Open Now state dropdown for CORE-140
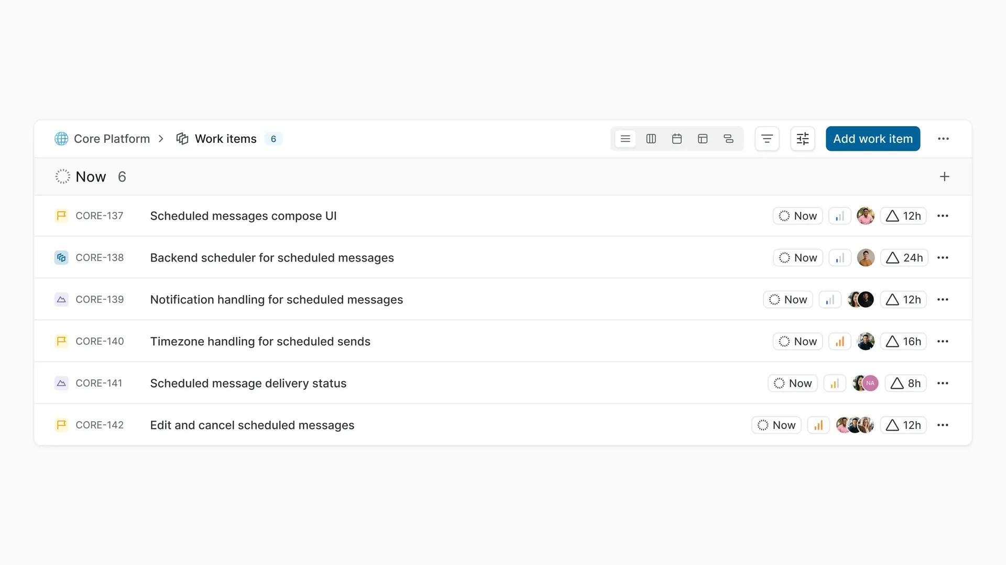 797,342
